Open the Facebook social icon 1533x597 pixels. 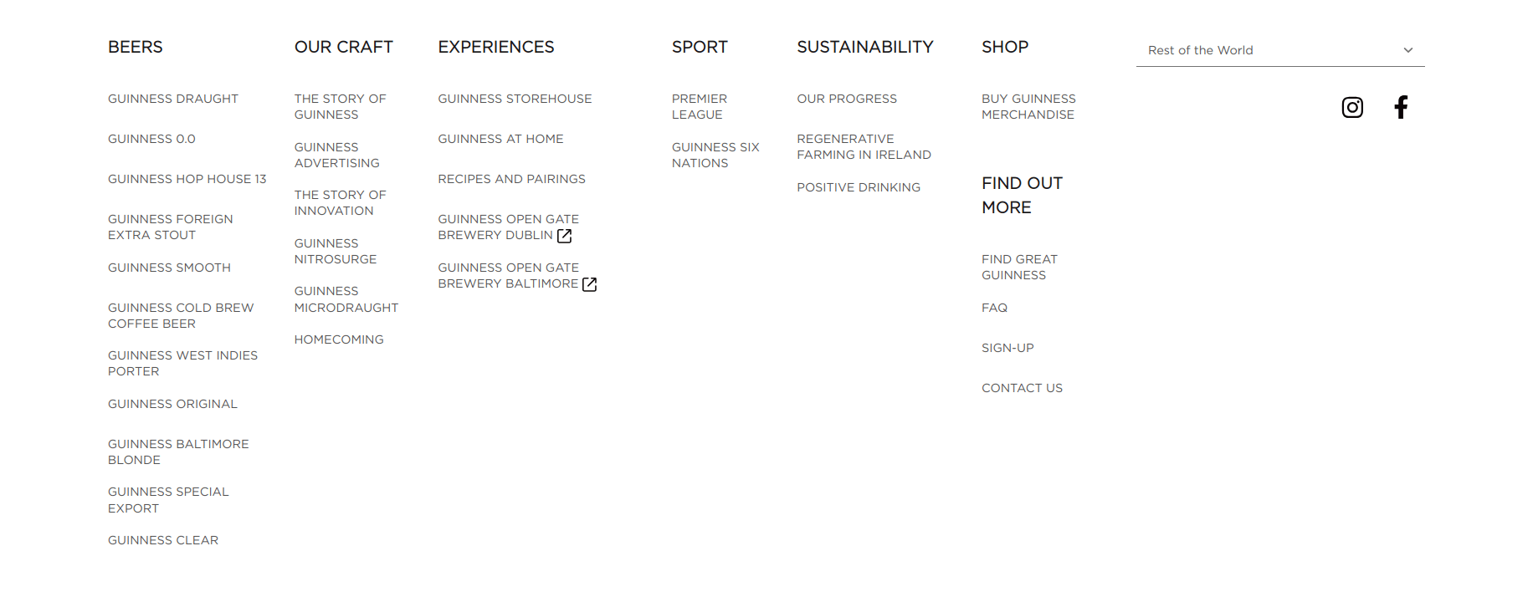1401,107
